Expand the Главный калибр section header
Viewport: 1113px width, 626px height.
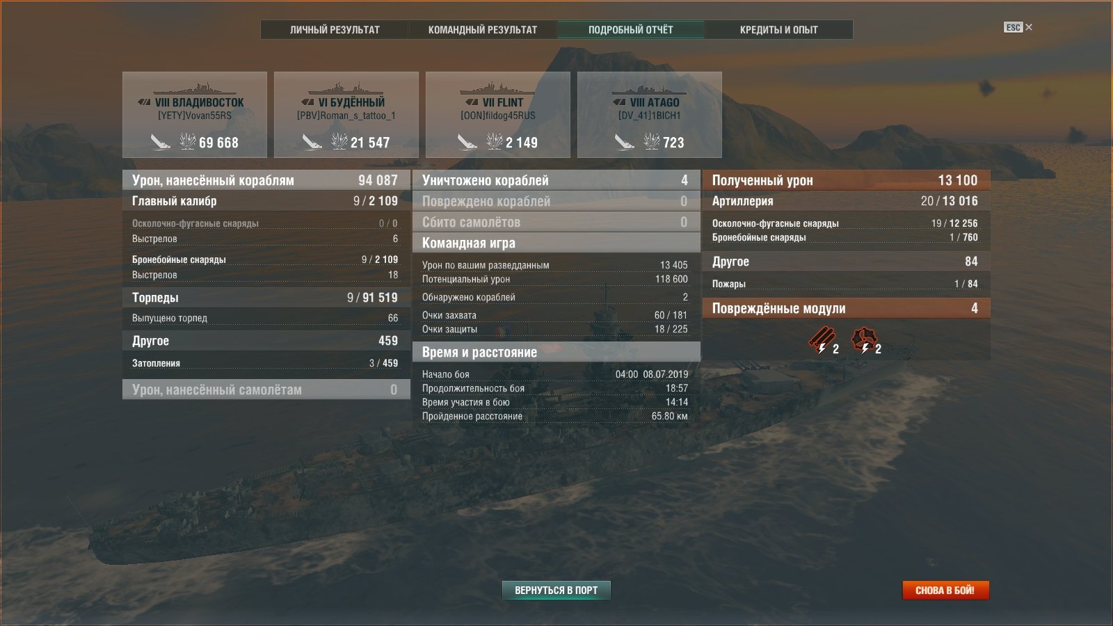(265, 201)
